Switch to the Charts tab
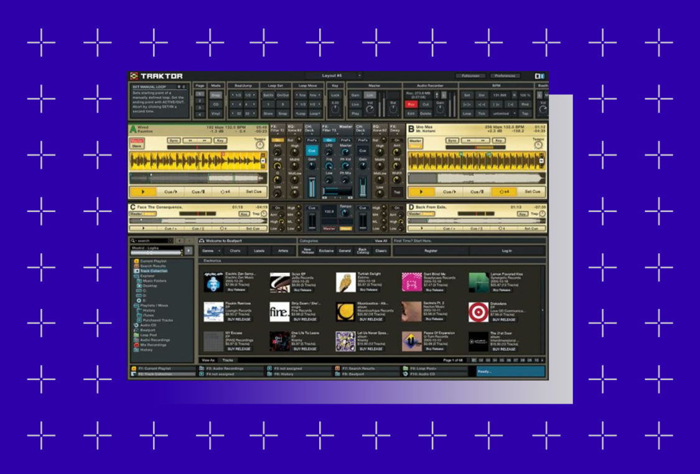The height and width of the screenshot is (474, 700). pyautogui.click(x=235, y=251)
